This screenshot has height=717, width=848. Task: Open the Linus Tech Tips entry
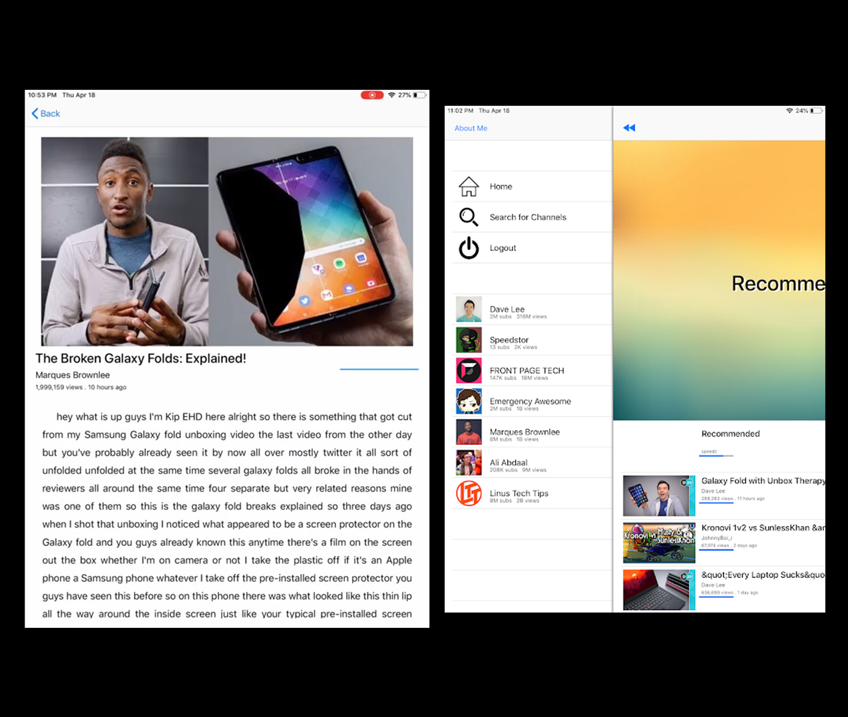point(532,494)
